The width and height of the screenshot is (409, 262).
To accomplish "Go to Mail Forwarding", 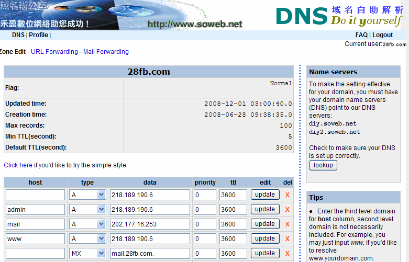I will pos(106,52).
